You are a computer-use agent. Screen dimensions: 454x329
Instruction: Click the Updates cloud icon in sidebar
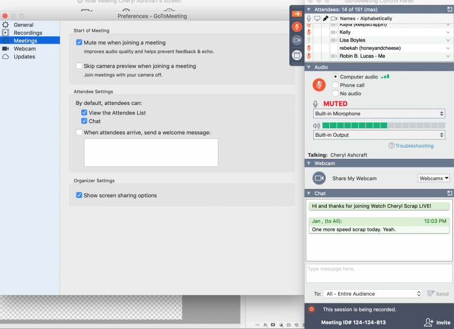(x=6, y=57)
